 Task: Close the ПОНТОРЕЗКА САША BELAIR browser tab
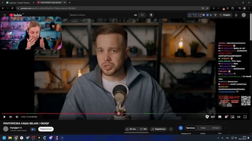(65, 3)
